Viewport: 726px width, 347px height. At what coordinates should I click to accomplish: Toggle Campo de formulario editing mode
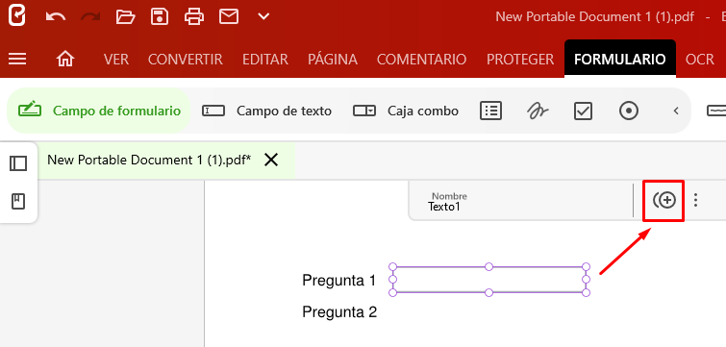(99, 112)
